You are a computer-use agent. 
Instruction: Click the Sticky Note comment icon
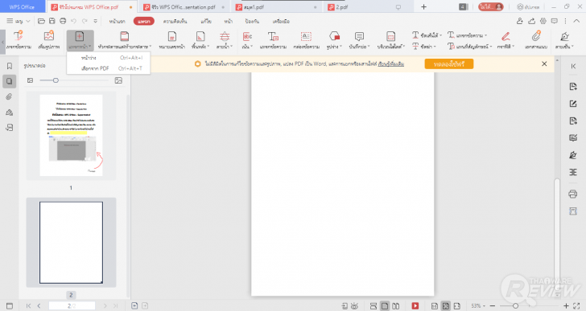[359, 36]
